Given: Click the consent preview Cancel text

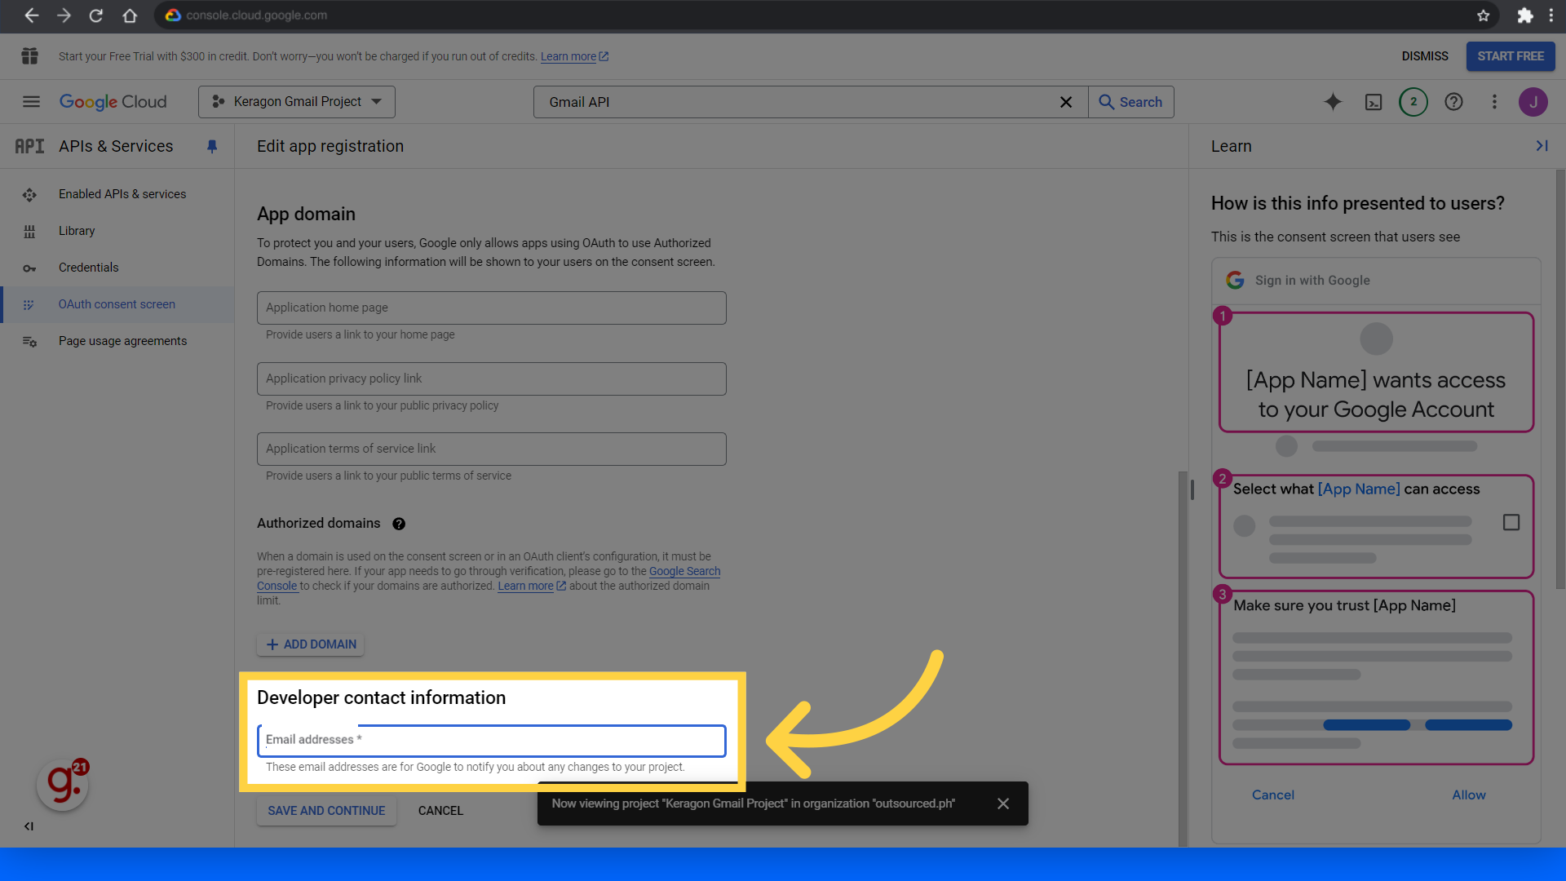Looking at the screenshot, I should (1273, 795).
